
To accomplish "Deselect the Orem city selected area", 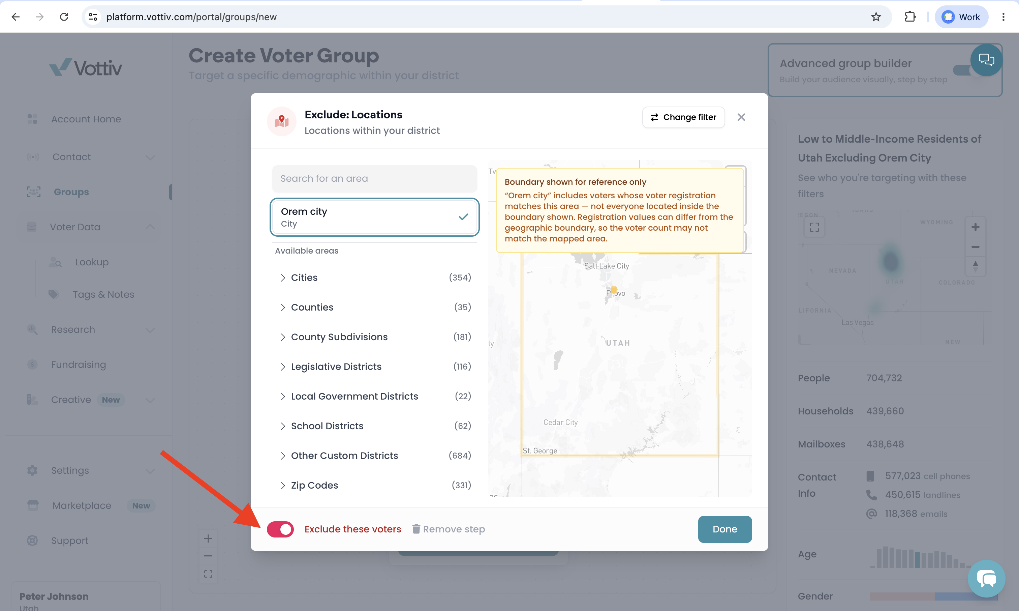I will click(x=374, y=217).
